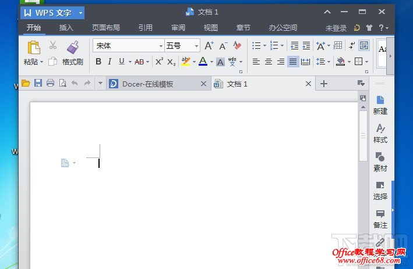This screenshot has width=413, height=269.
Task: Decrease paragraph indent
Action: 294,46
